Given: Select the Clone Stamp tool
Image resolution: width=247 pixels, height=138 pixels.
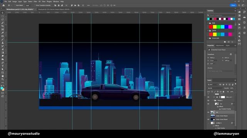Looking at the screenshot, I should tap(3, 43).
